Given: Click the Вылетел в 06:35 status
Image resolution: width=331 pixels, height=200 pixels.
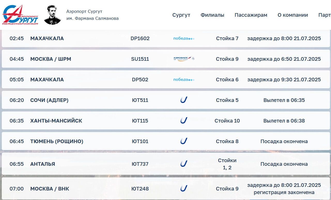Looking at the screenshot, I should tap(284, 100).
